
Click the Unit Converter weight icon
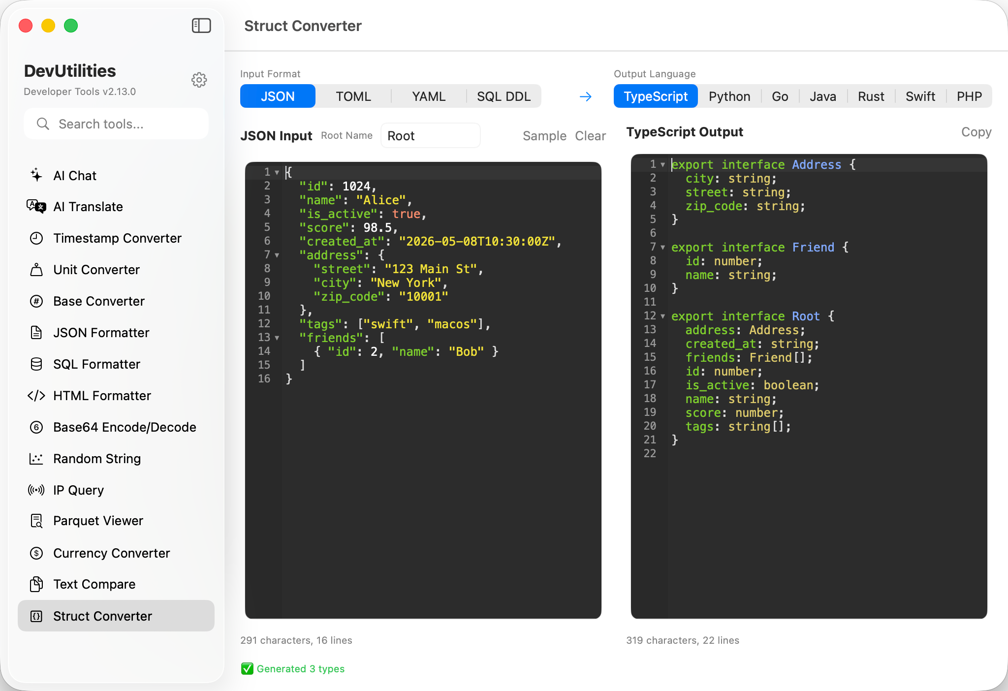(36, 270)
